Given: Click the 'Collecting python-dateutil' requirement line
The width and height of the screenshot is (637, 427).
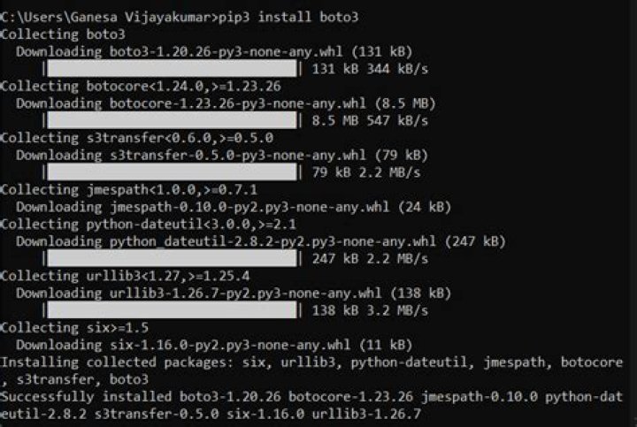Looking at the screenshot, I should tap(149, 224).
